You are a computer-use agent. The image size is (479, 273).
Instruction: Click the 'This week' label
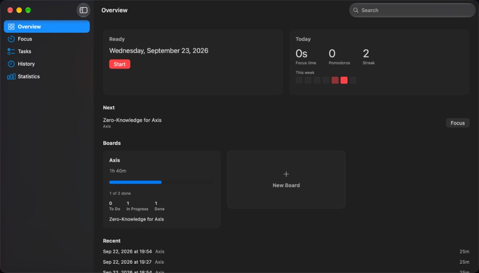[x=305, y=72]
